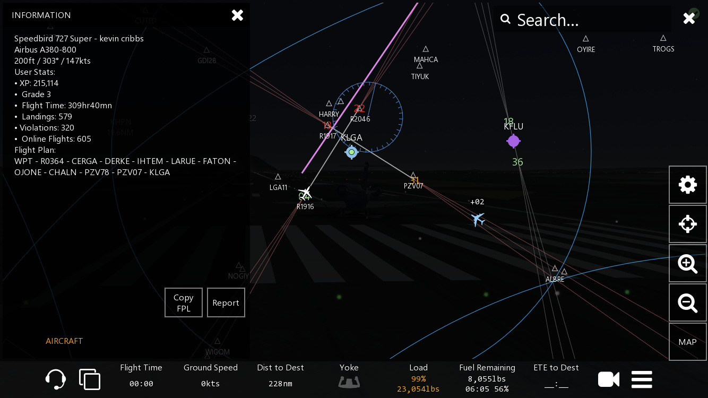The width and height of the screenshot is (708, 398).
Task: Select the blue aircraft labeled +02
Action: click(478, 219)
